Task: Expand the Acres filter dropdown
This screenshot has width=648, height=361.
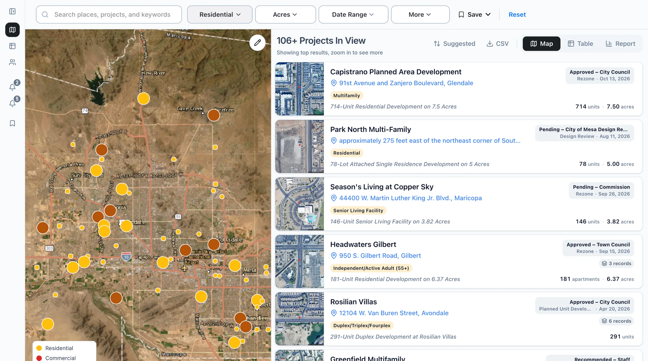Action: click(285, 15)
